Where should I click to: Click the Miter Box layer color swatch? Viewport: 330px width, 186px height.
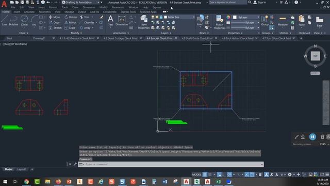[x=166, y=17]
